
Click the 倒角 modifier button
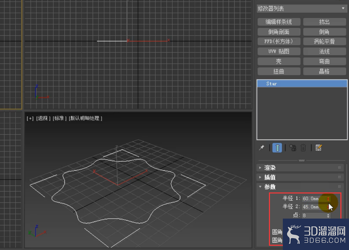[x=324, y=32]
